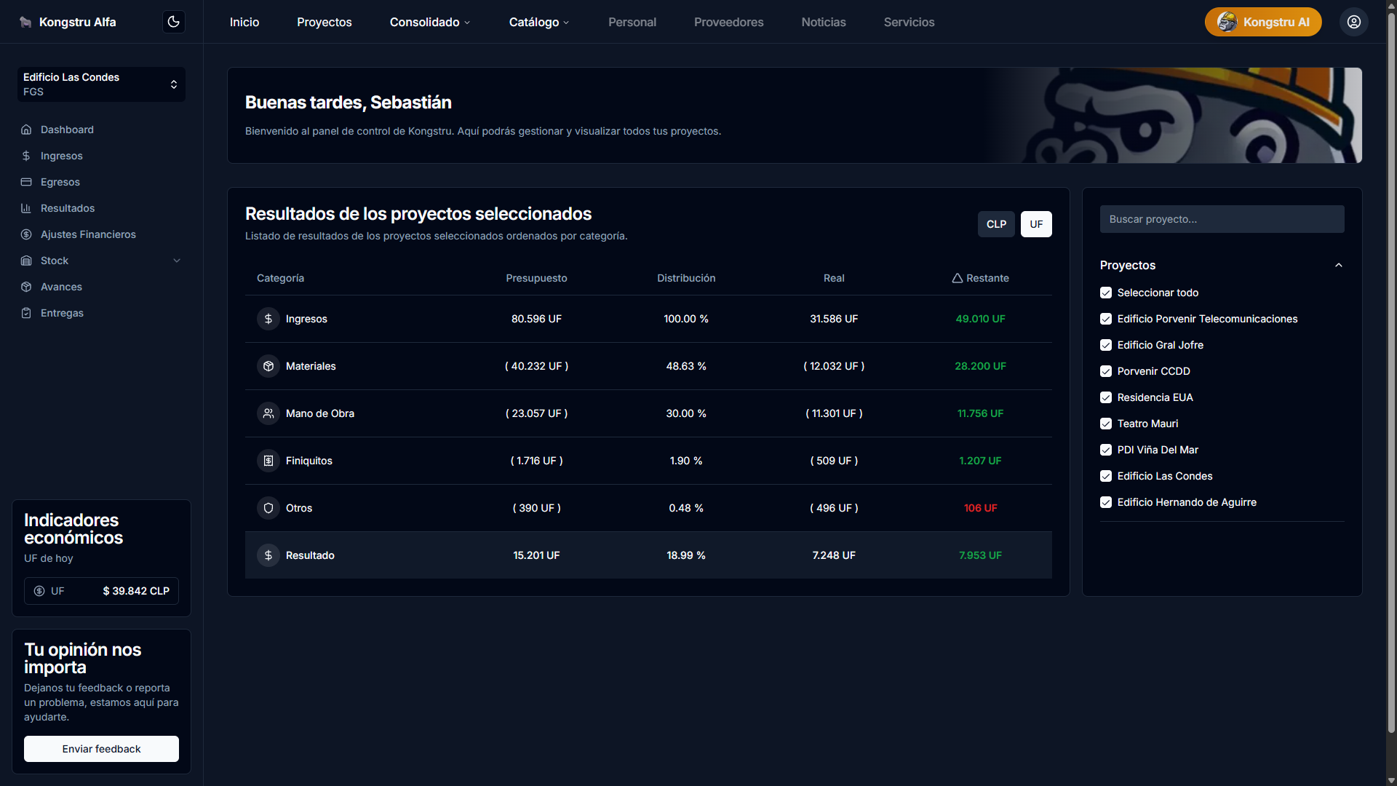This screenshot has width=1397, height=786.
Task: Expand the Consolidado menu
Action: point(430,22)
